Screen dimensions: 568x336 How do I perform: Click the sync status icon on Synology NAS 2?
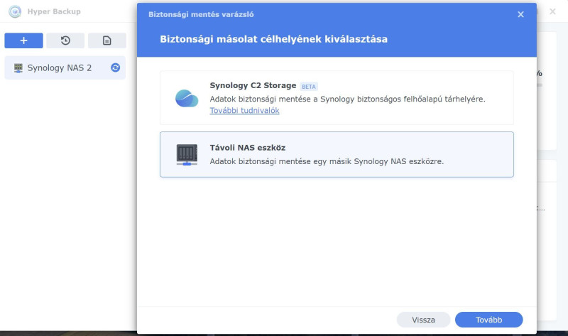(115, 67)
